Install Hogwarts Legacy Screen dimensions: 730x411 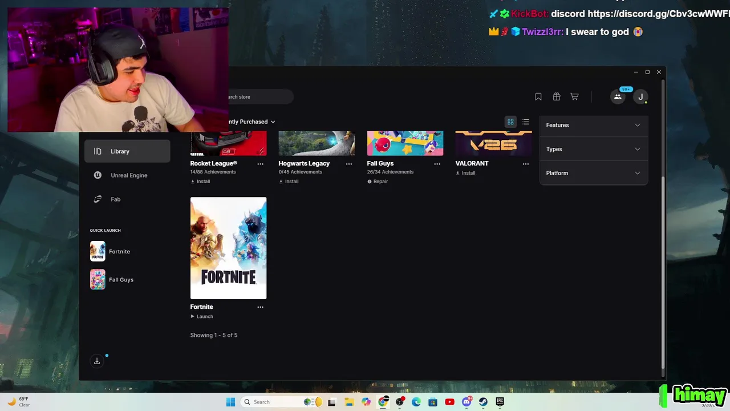click(x=289, y=182)
